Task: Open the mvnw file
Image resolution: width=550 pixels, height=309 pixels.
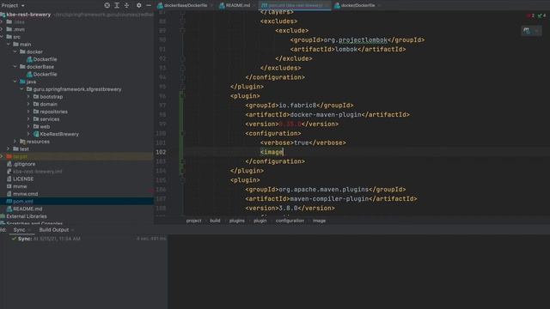Action: 17,186
